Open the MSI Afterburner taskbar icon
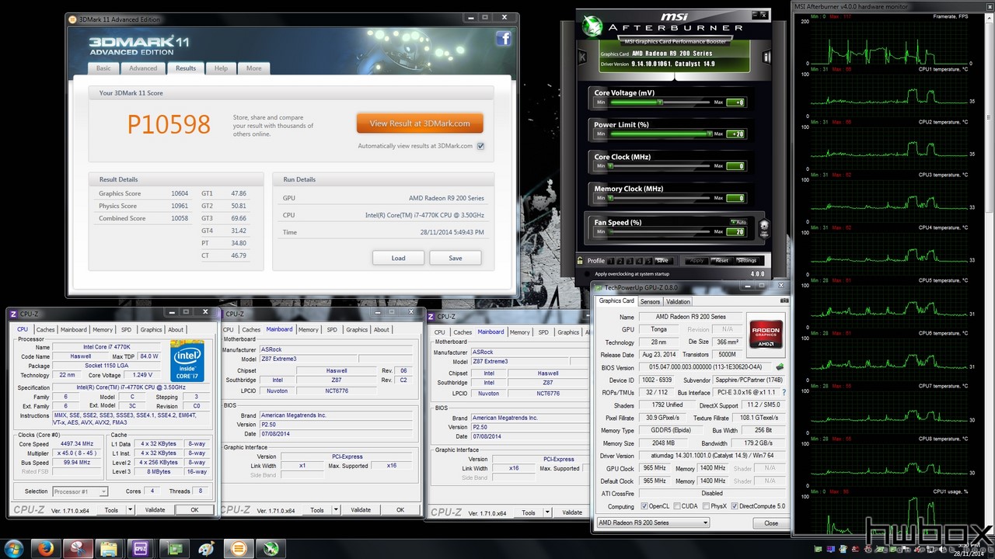Image resolution: width=995 pixels, height=559 pixels. pos(271,549)
